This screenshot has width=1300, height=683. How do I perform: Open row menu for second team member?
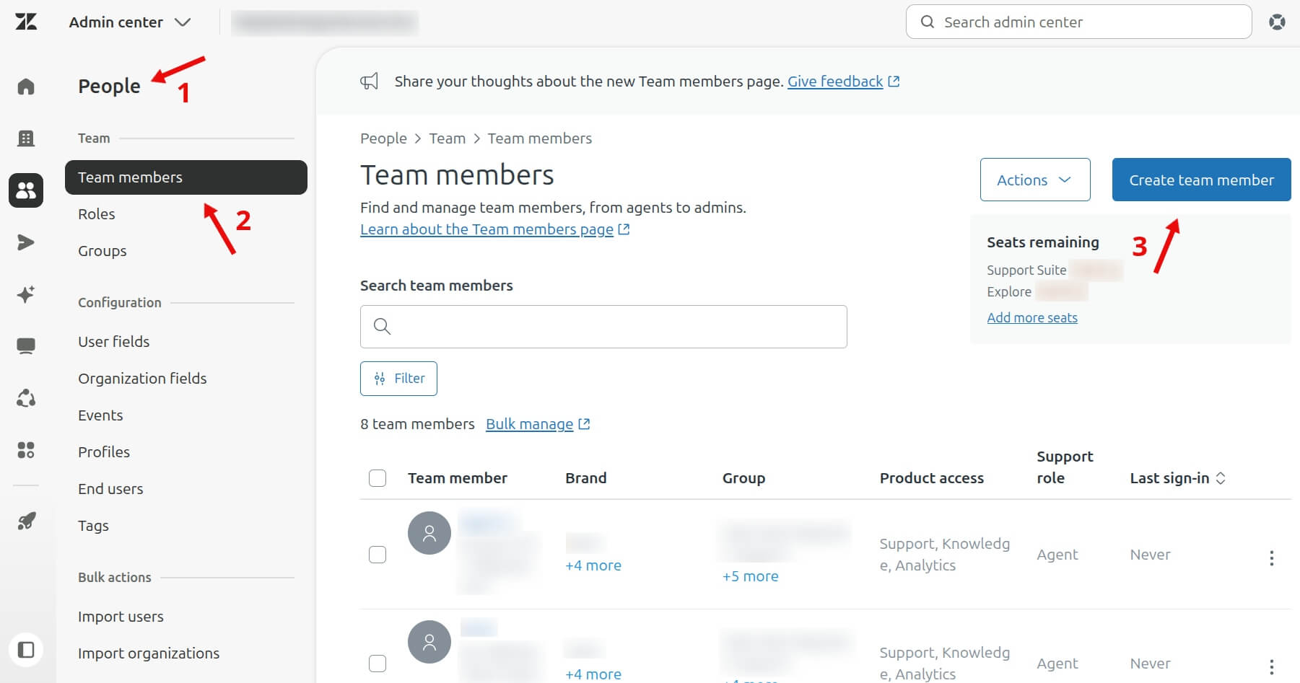[1272, 666]
